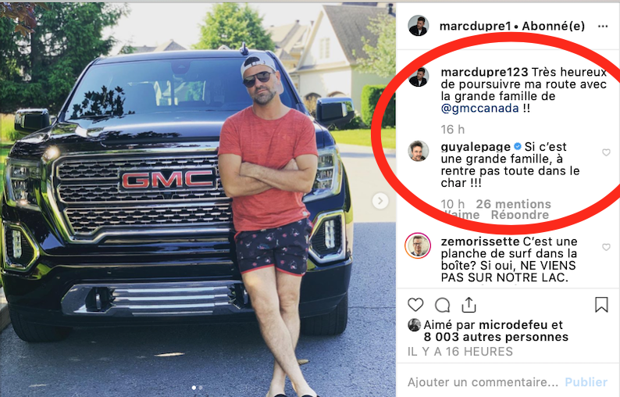Click the Abonné(e) following button
This screenshot has height=397, width=620.
553,26
